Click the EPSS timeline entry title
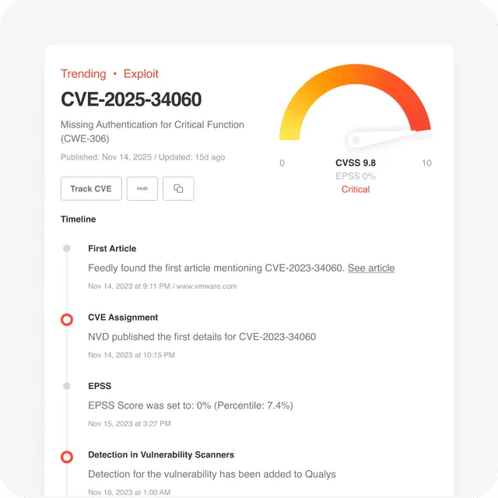This screenshot has width=498, height=498. pos(100,386)
